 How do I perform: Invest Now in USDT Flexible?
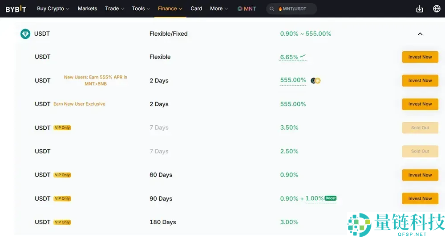[420, 57]
